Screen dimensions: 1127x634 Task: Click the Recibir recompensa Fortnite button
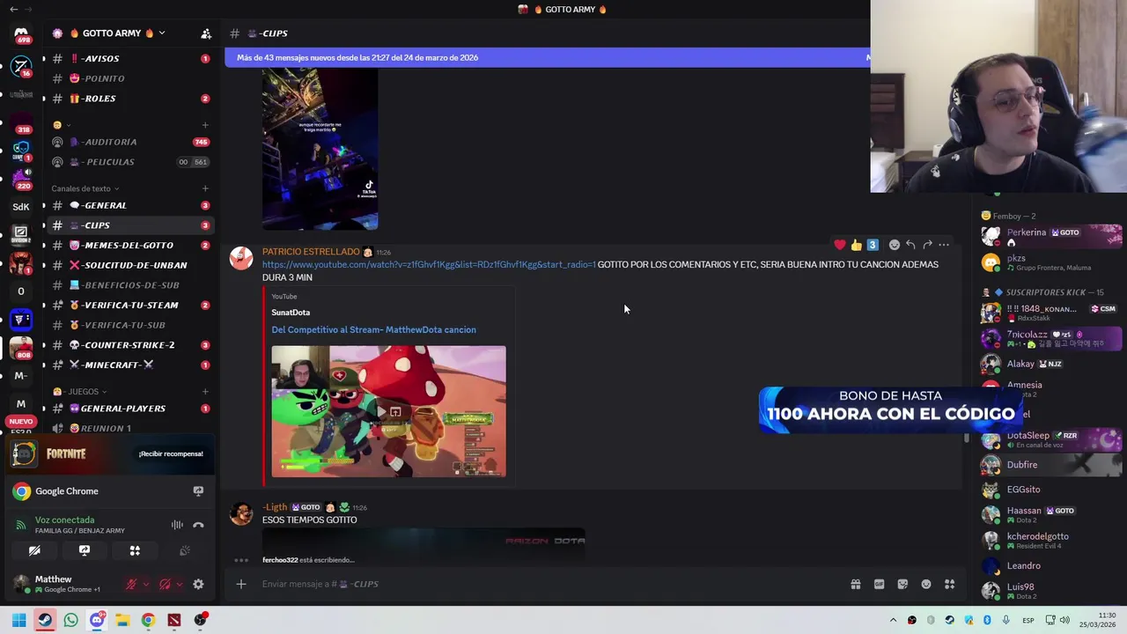click(x=171, y=453)
